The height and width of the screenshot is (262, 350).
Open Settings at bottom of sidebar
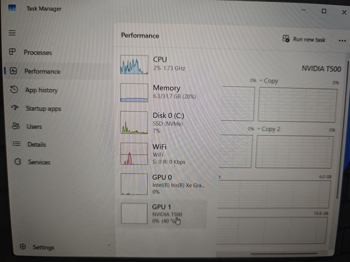[44, 247]
